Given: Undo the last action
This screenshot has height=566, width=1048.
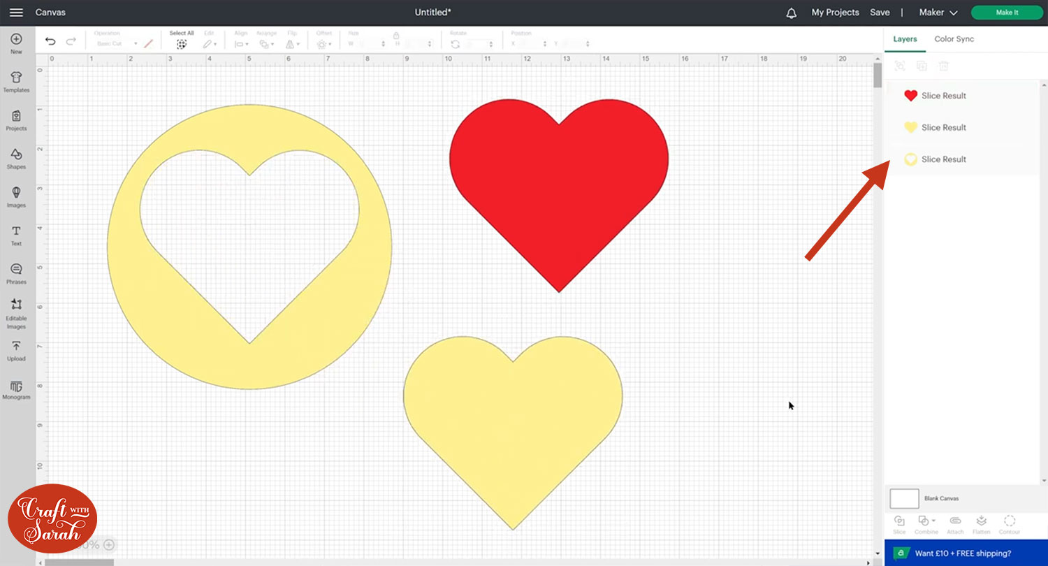Looking at the screenshot, I should 50,42.
